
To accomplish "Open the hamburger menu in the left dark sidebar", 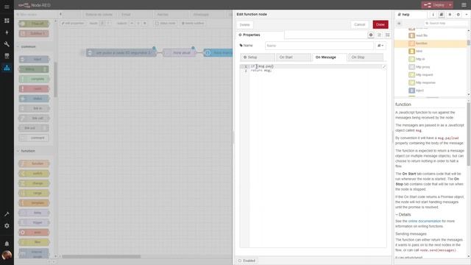I will pyautogui.click(x=7, y=7).
